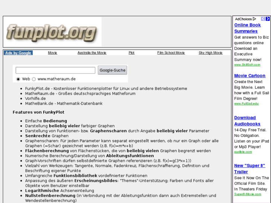This screenshot has width=271, height=203.
Task: Visit Super8-Movie.com ad URL
Action: (x=248, y=194)
